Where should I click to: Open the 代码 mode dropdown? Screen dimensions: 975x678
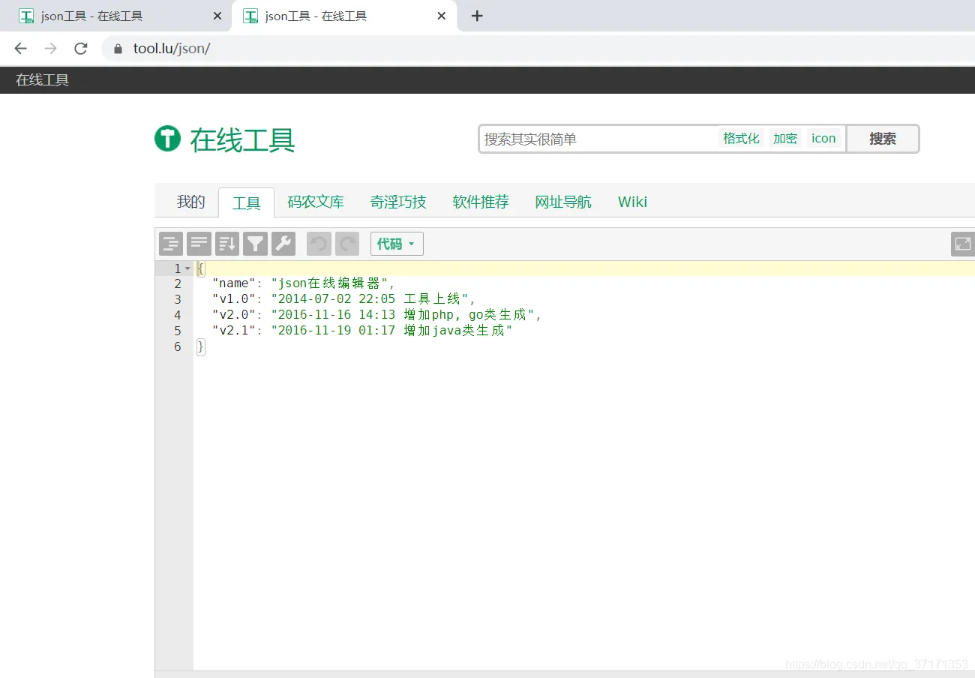click(397, 244)
